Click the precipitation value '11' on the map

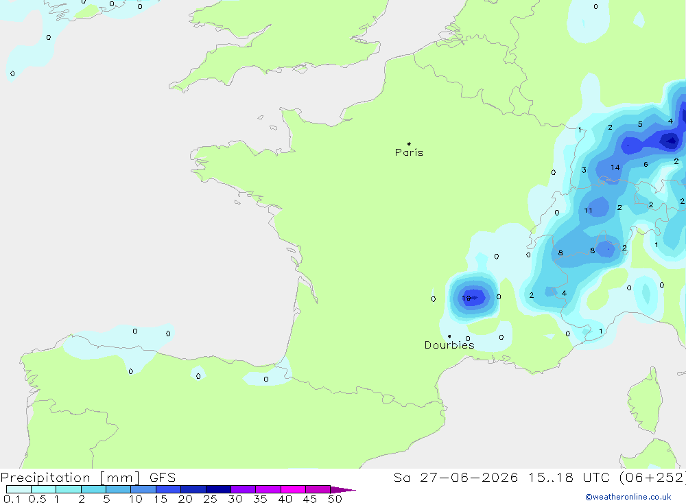[x=588, y=210]
